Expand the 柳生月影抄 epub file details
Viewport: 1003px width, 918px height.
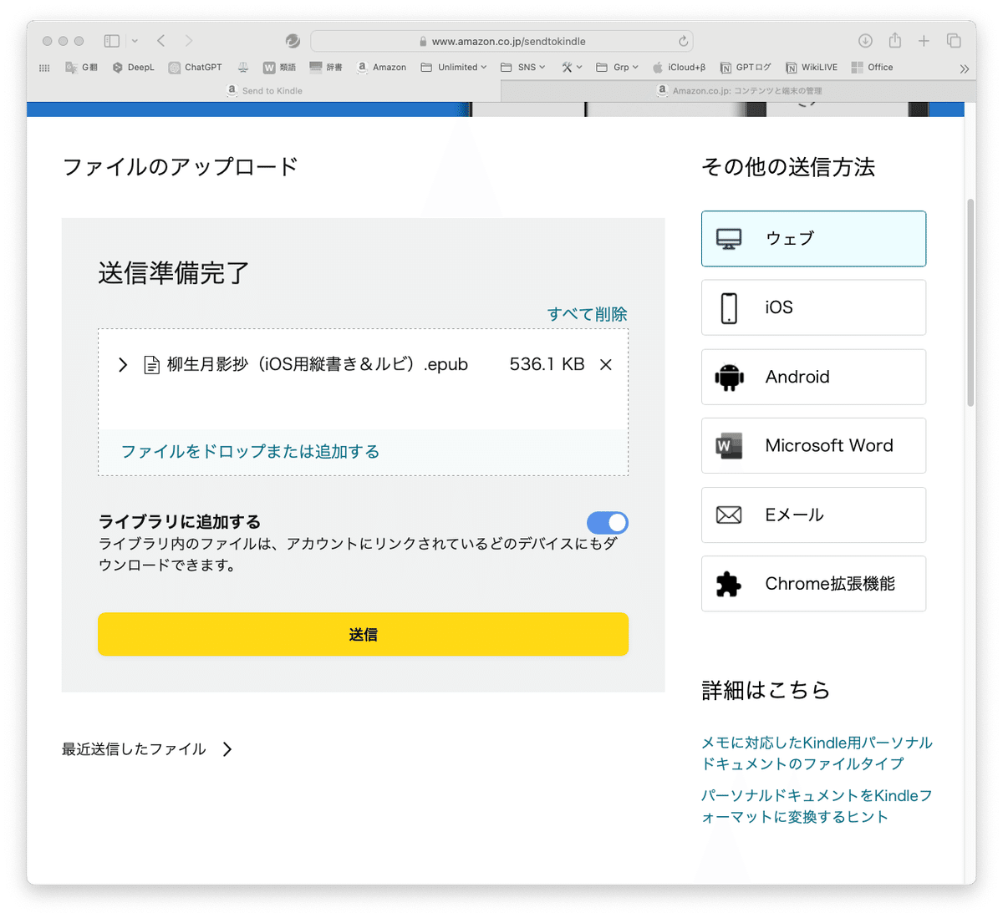point(123,365)
